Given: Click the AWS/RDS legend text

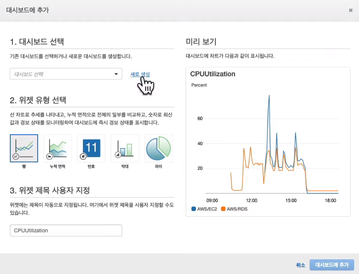Looking at the screenshot, I should click(x=237, y=209).
